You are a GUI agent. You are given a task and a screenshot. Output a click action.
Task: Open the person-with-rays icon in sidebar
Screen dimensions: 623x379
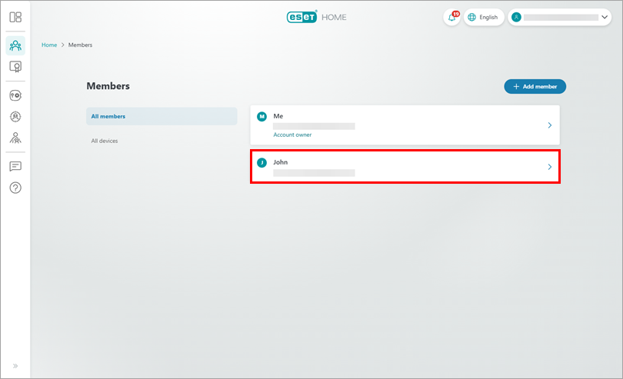15,138
